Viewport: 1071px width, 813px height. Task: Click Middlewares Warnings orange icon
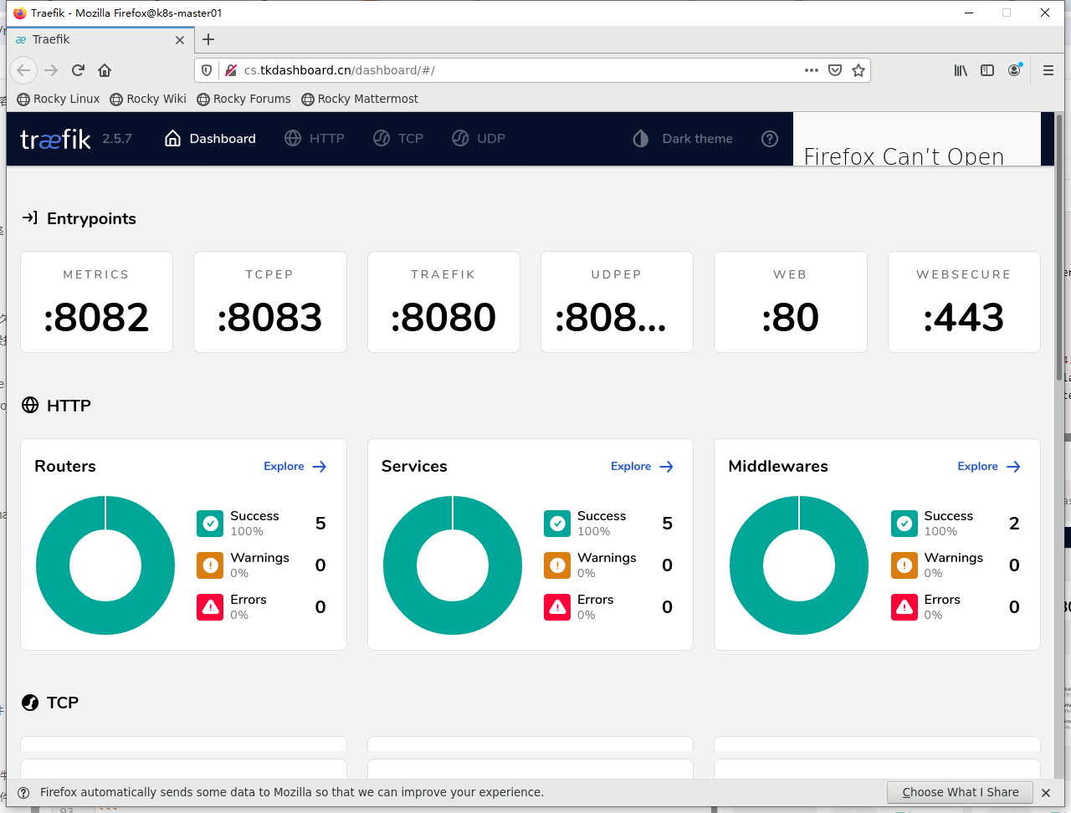pos(904,565)
